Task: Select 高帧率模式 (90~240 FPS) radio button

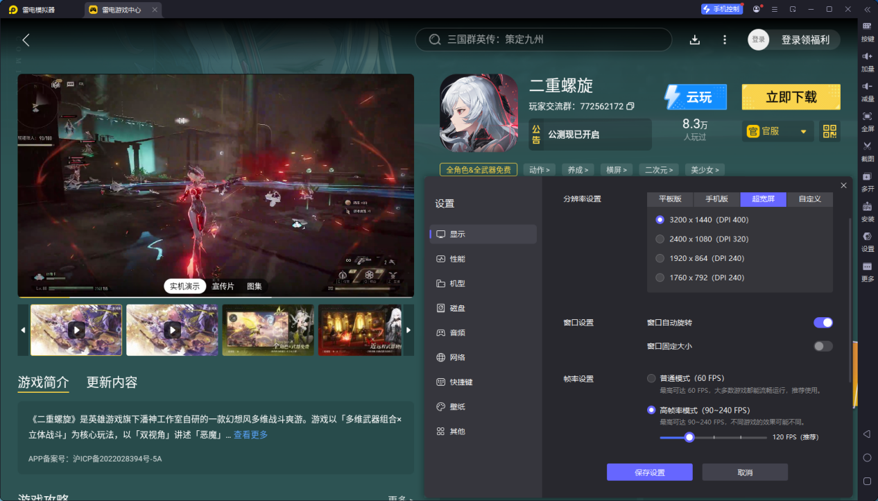Action: (651, 410)
